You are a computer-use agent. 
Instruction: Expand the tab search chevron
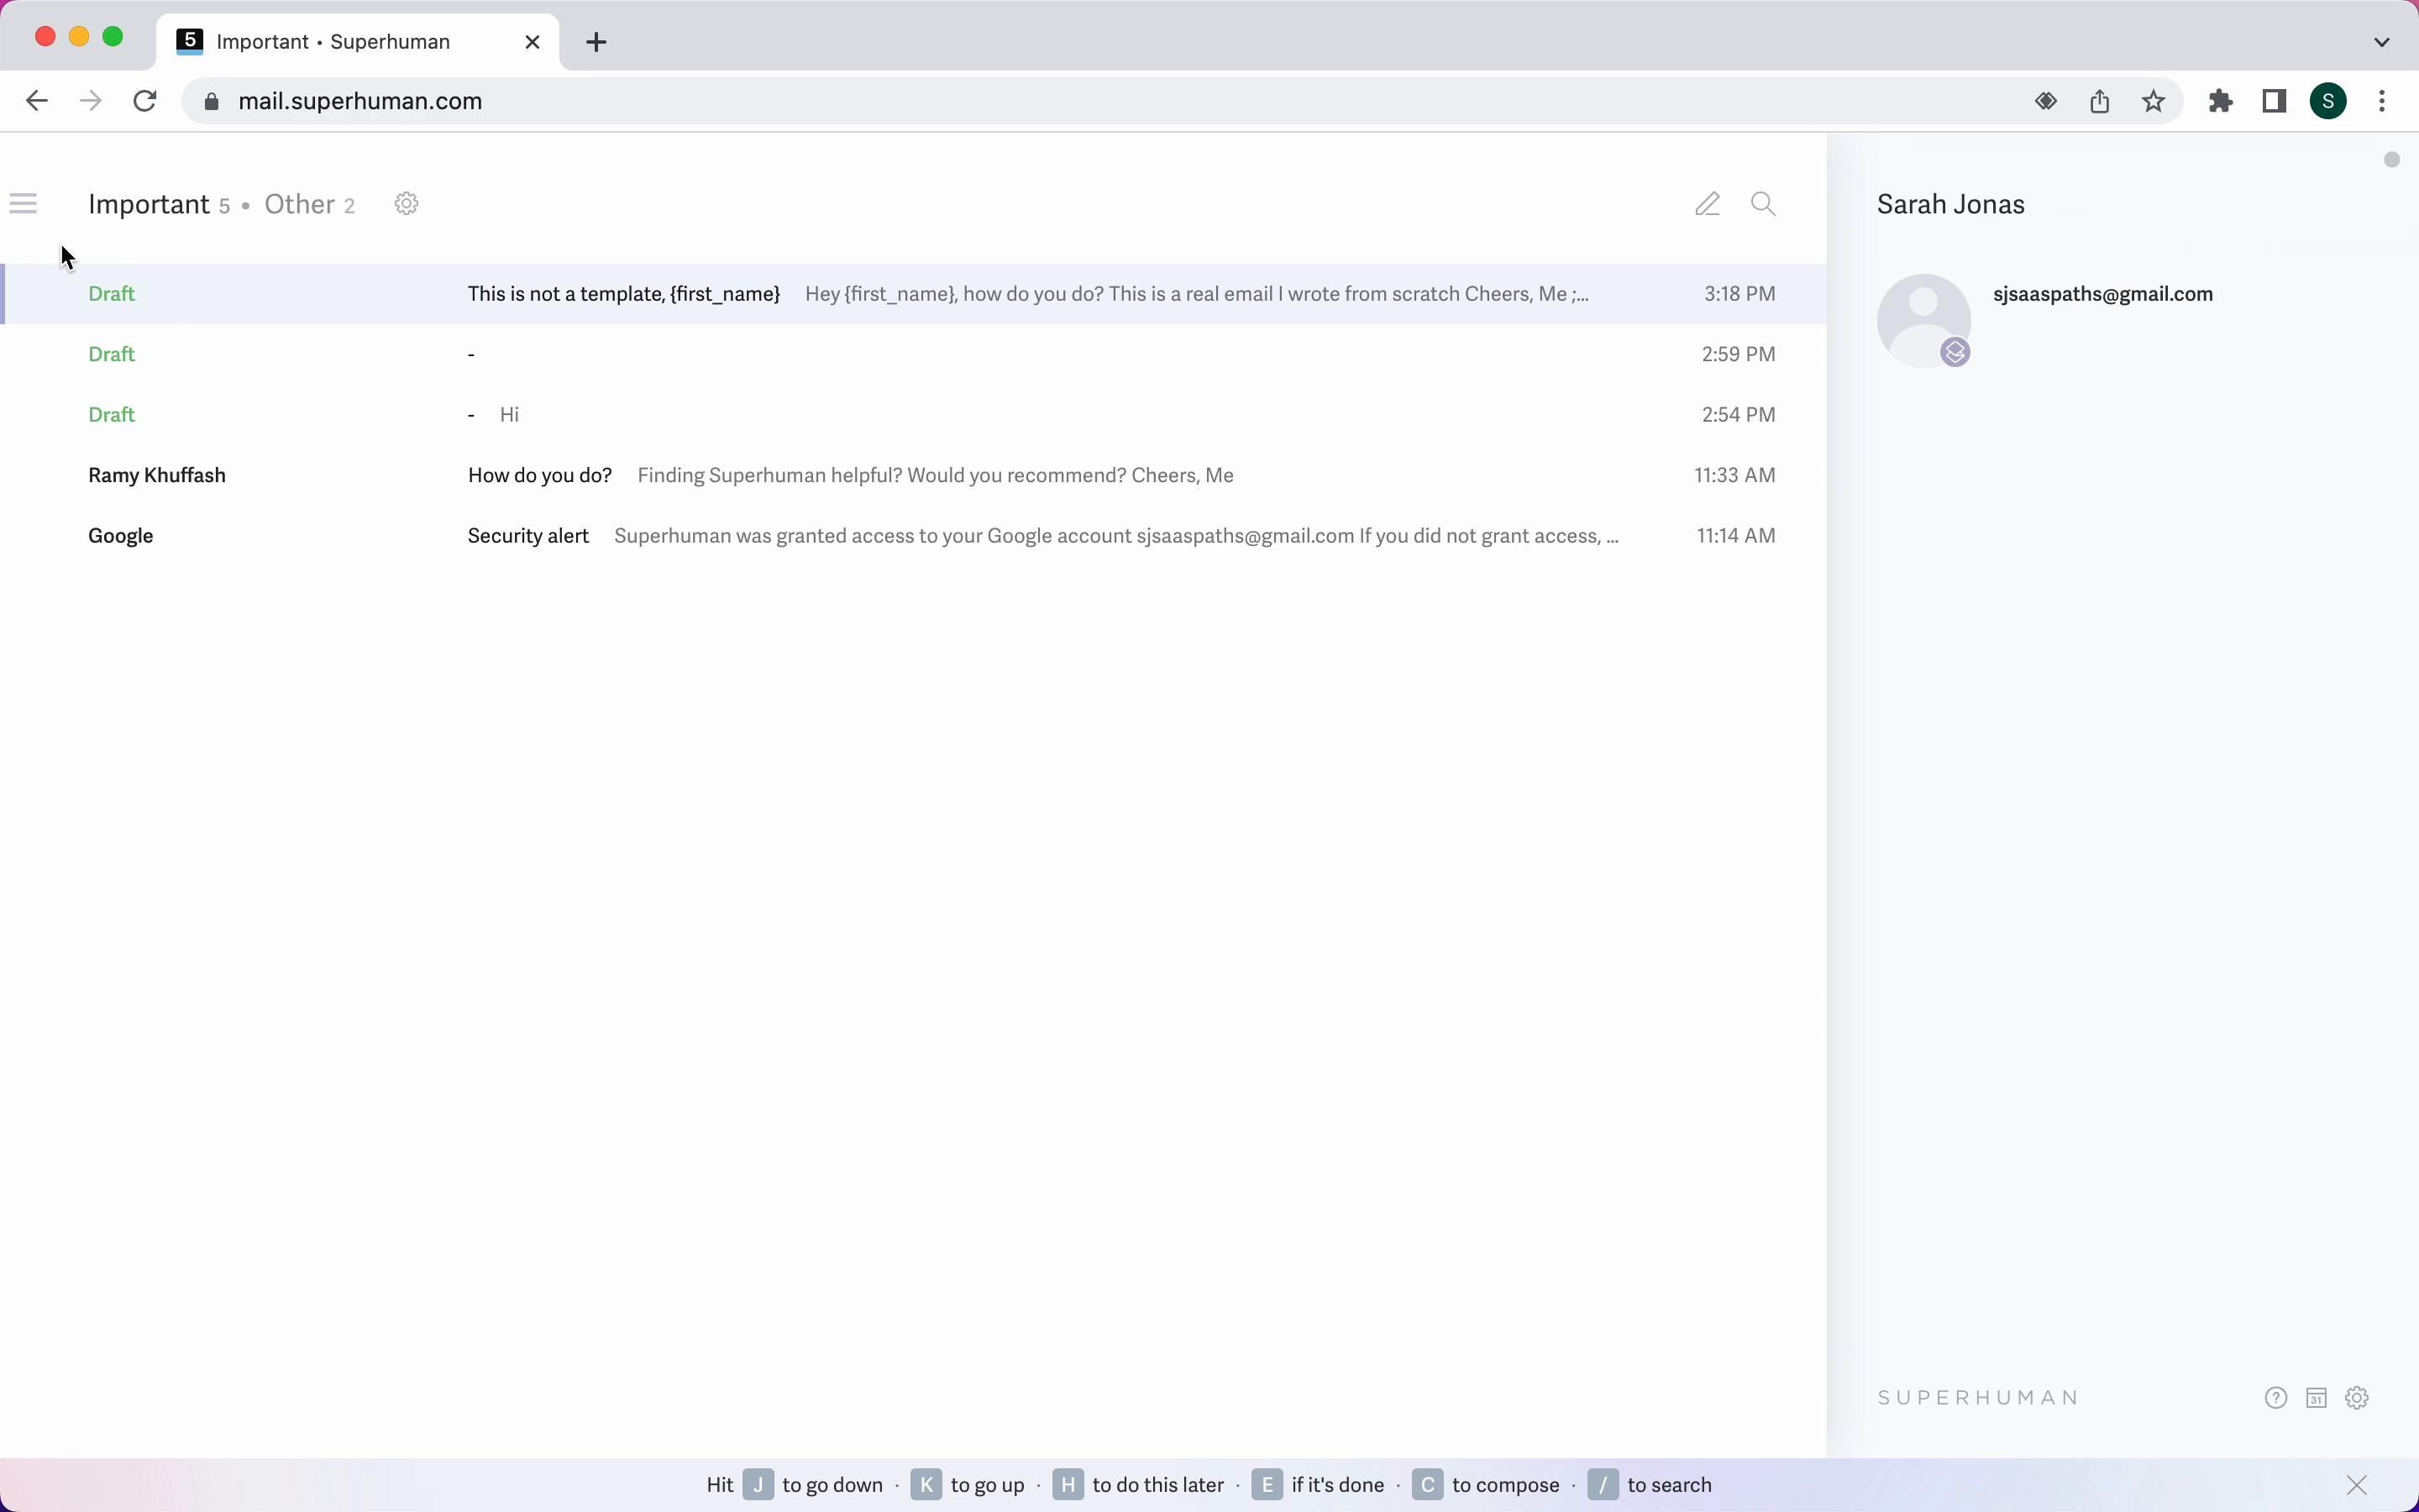[2382, 42]
